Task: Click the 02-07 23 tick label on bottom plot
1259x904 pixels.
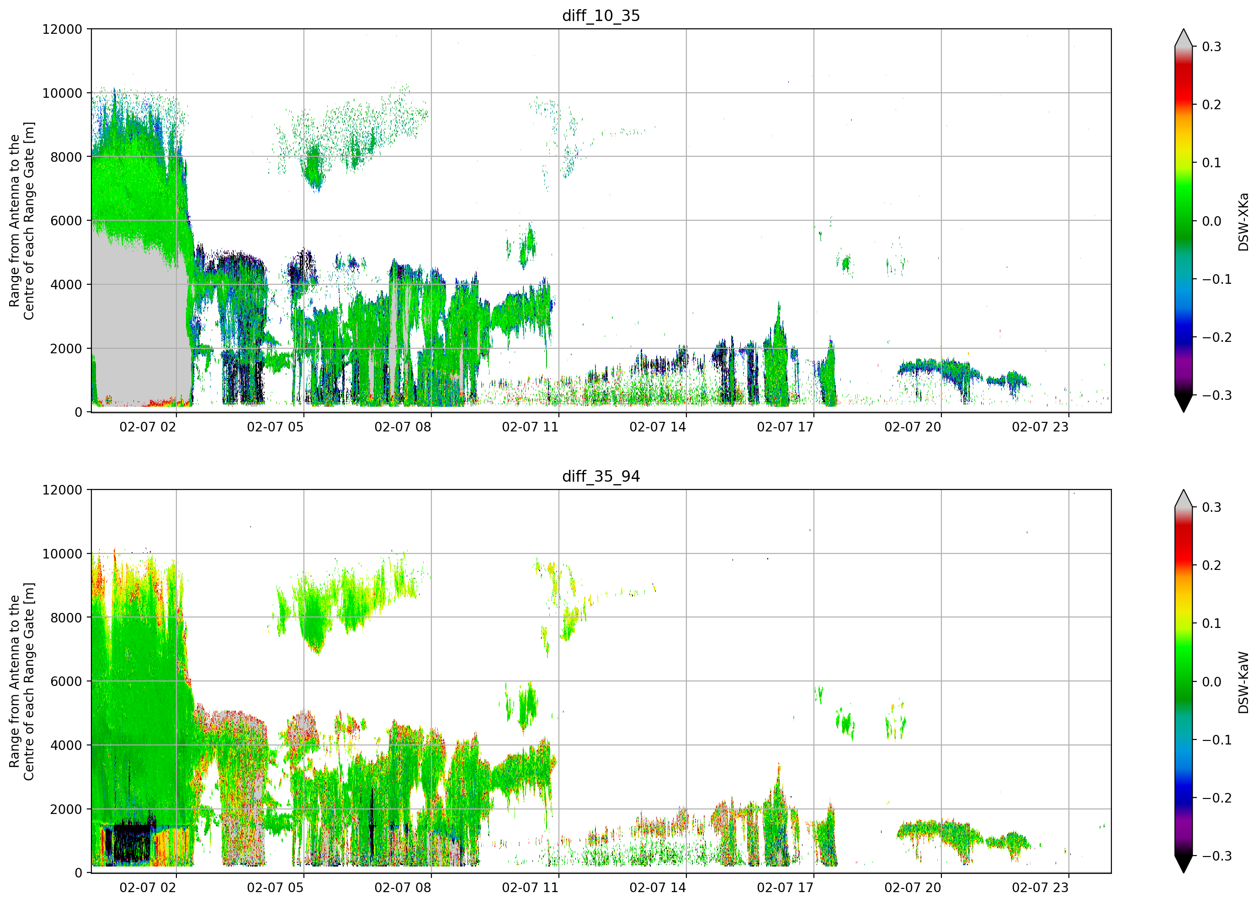Action: [1040, 888]
